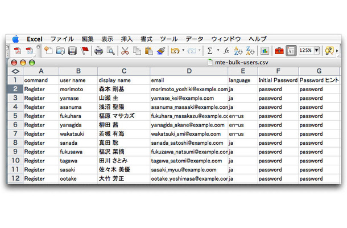Click the AutoSum sigma icon
Image resolution: width=347 pixels, height=228 pixels.
(x=210, y=51)
